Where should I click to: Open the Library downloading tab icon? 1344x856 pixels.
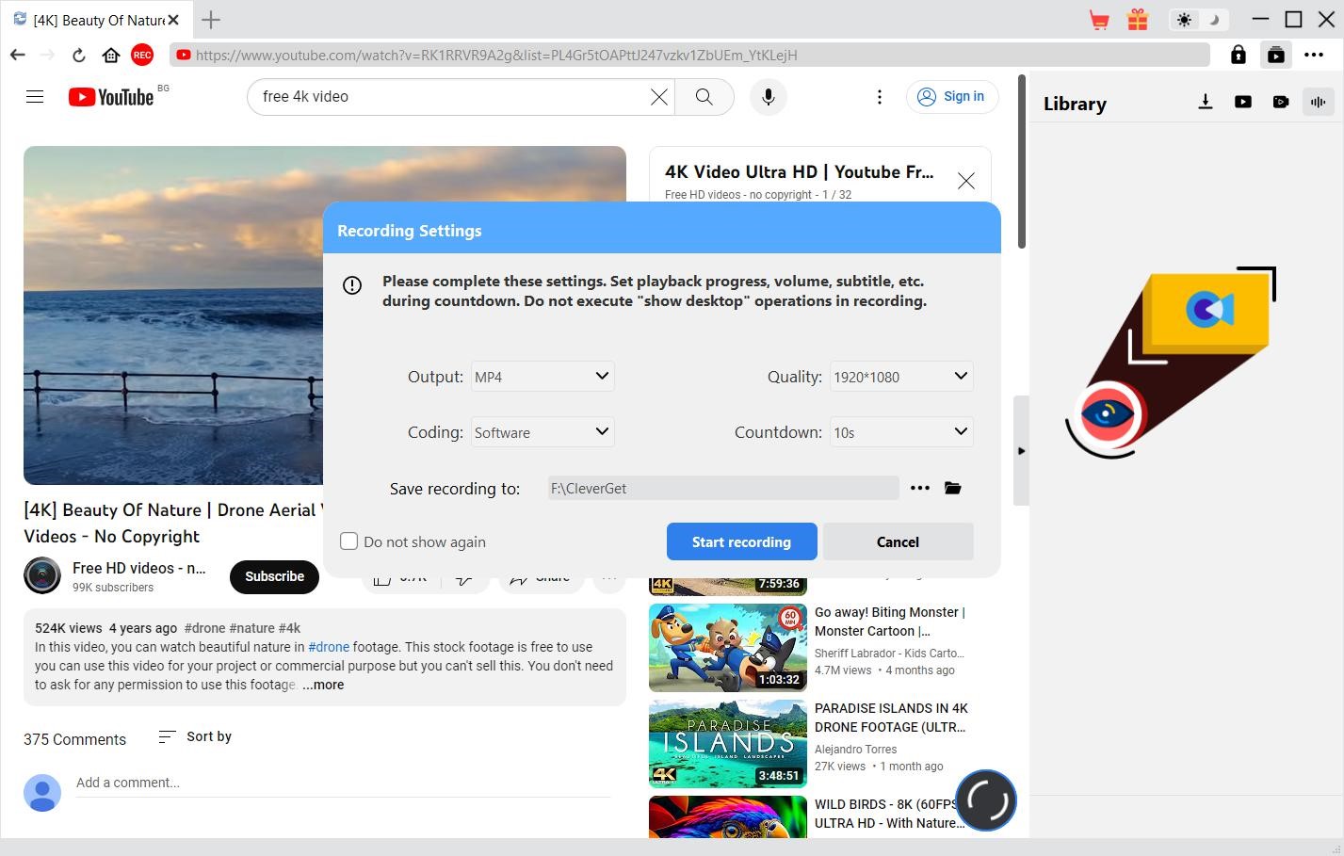[1205, 102]
